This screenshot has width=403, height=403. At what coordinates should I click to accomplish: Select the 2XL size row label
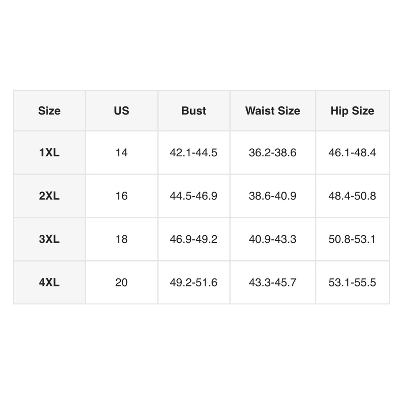pyautogui.click(x=49, y=196)
